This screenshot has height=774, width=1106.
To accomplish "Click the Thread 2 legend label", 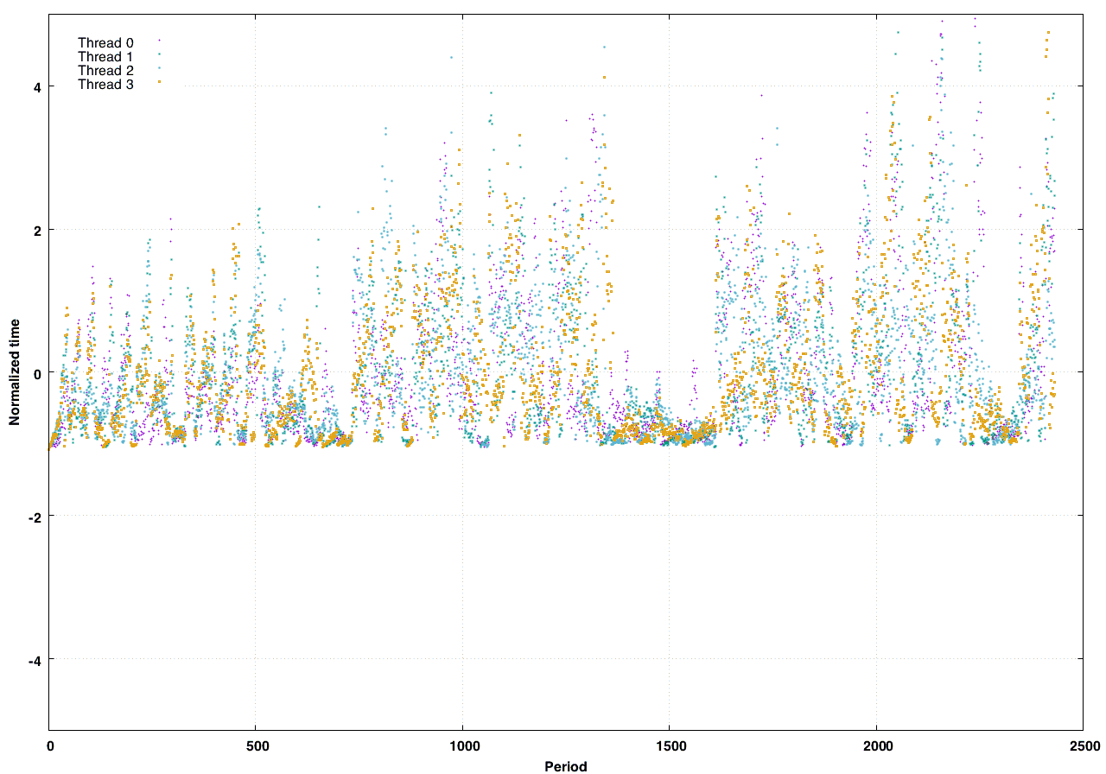I will click(x=105, y=70).
